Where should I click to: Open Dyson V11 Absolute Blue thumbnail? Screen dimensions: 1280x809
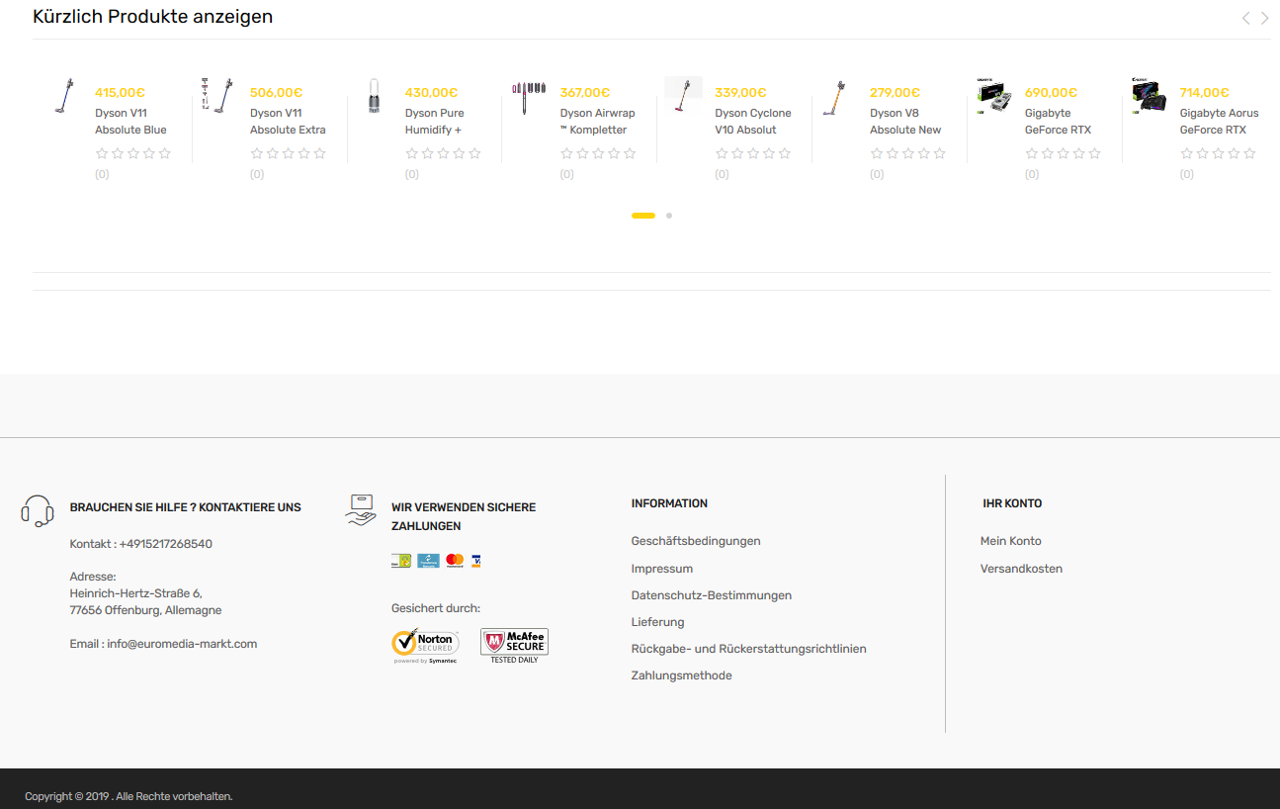pos(65,97)
